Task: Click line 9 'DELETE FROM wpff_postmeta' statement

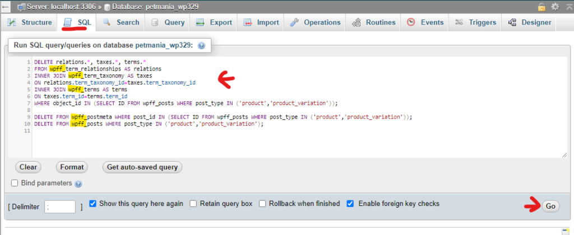Action: pyautogui.click(x=223, y=117)
